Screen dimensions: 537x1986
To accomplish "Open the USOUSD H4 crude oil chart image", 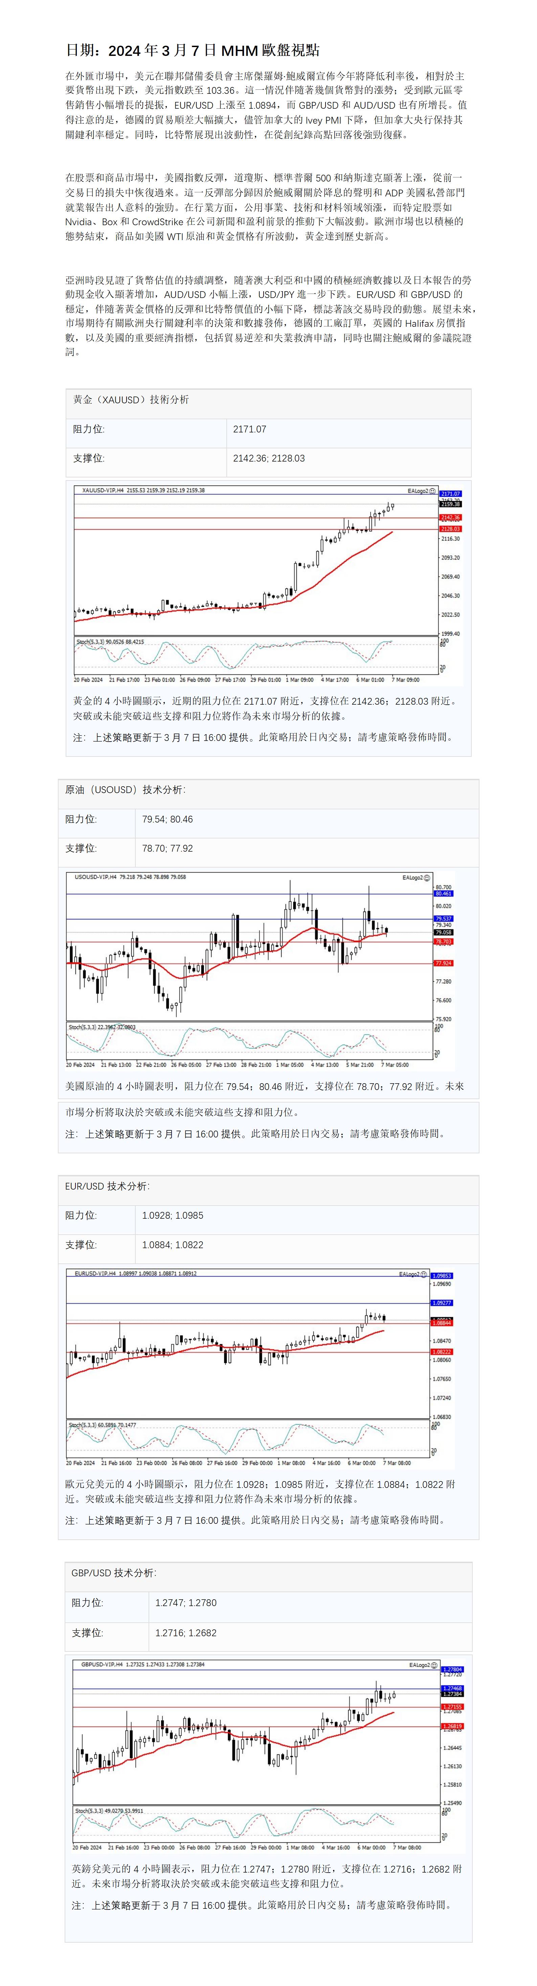I will click(261, 970).
